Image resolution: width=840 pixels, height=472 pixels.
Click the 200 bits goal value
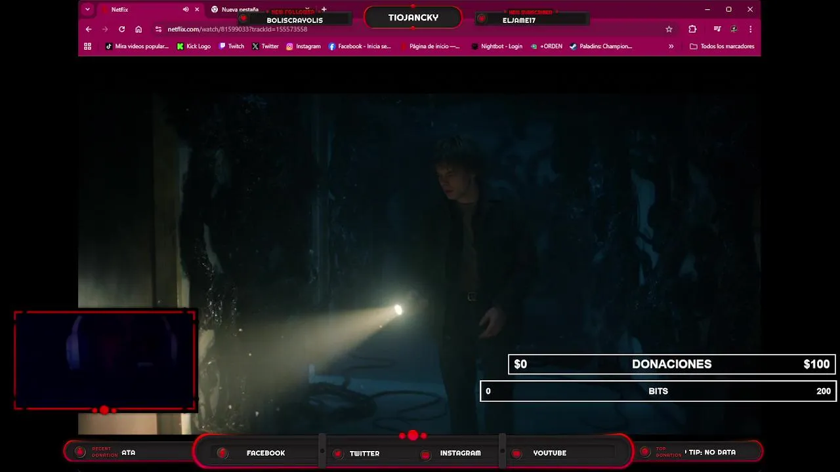(824, 391)
